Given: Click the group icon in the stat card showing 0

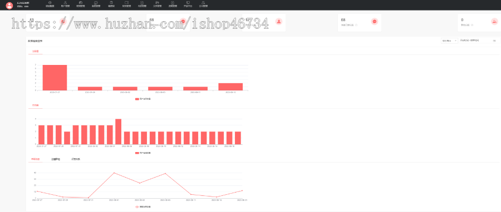Looking at the screenshot, I should (494, 21).
